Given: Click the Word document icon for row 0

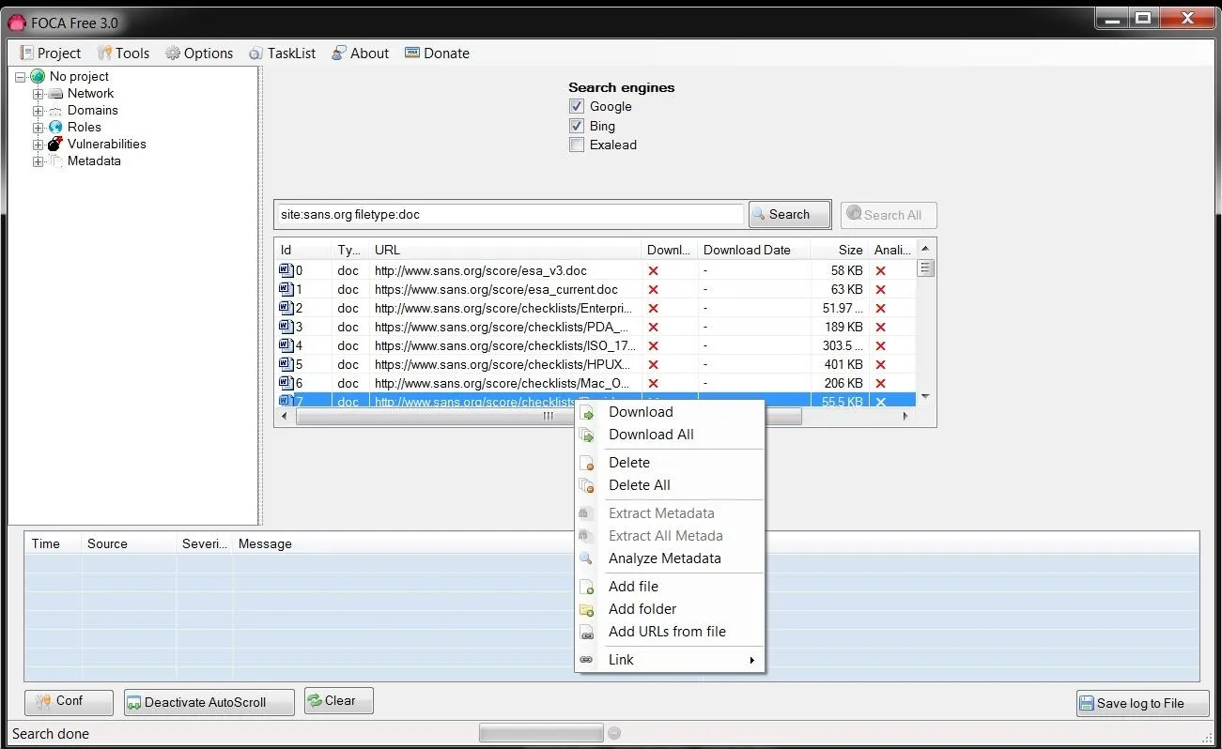Looking at the screenshot, I should coord(286,270).
